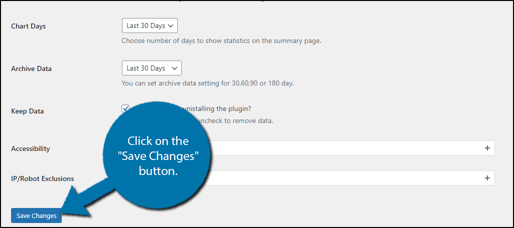Click the Keep Data field label
Viewport: 514px width, 228px height.
pyautogui.click(x=28, y=111)
